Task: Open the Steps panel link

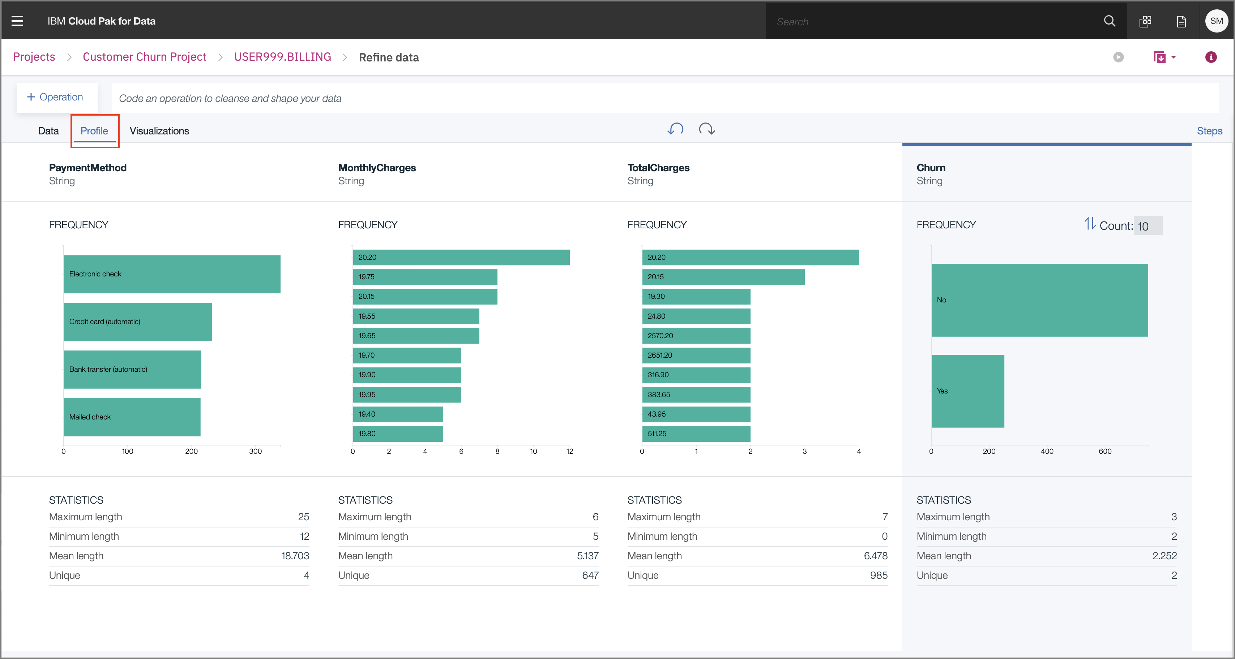Action: coord(1209,131)
